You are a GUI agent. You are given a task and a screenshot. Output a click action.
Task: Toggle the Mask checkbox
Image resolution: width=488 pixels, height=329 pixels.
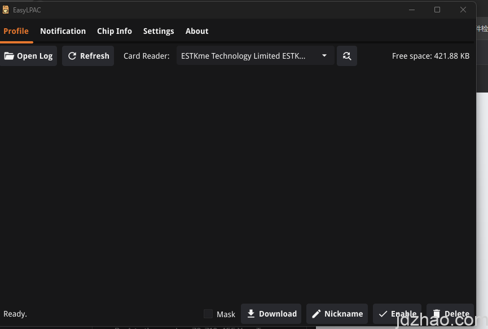pos(208,314)
